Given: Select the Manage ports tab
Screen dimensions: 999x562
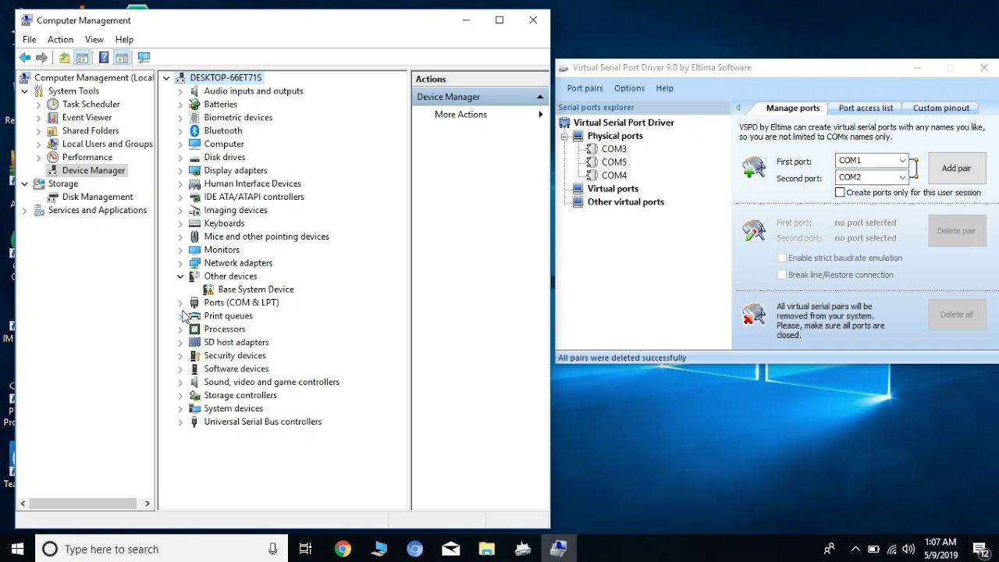Looking at the screenshot, I should 793,108.
